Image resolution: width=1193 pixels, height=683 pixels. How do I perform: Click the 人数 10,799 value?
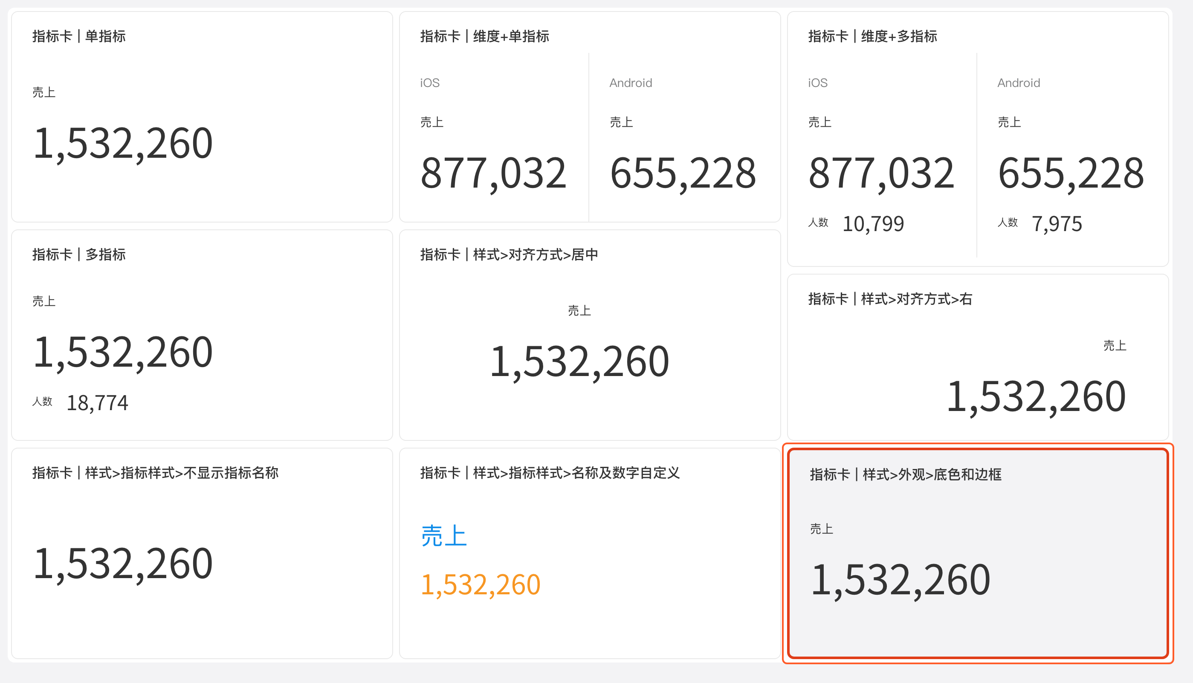pyautogui.click(x=873, y=224)
